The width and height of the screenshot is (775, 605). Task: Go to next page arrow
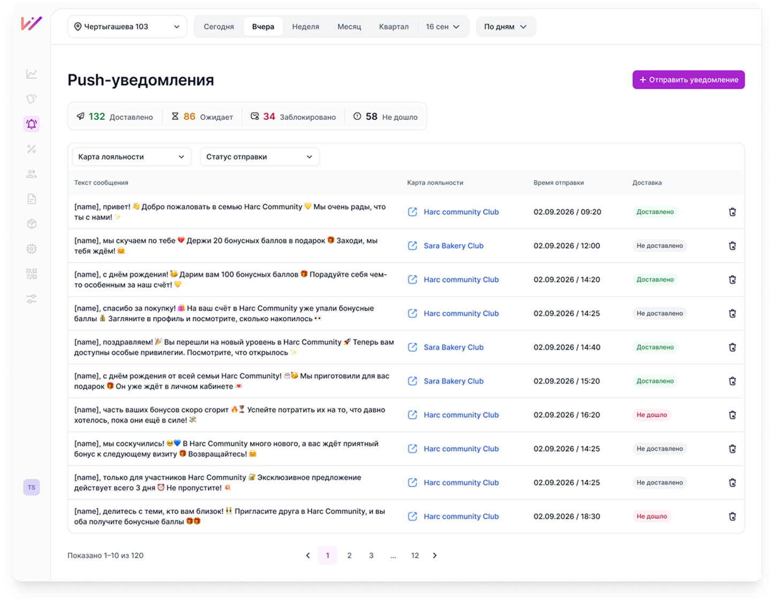coord(435,556)
